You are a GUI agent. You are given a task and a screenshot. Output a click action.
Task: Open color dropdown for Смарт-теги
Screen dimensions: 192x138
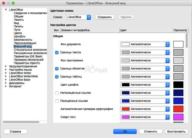coord(145,117)
